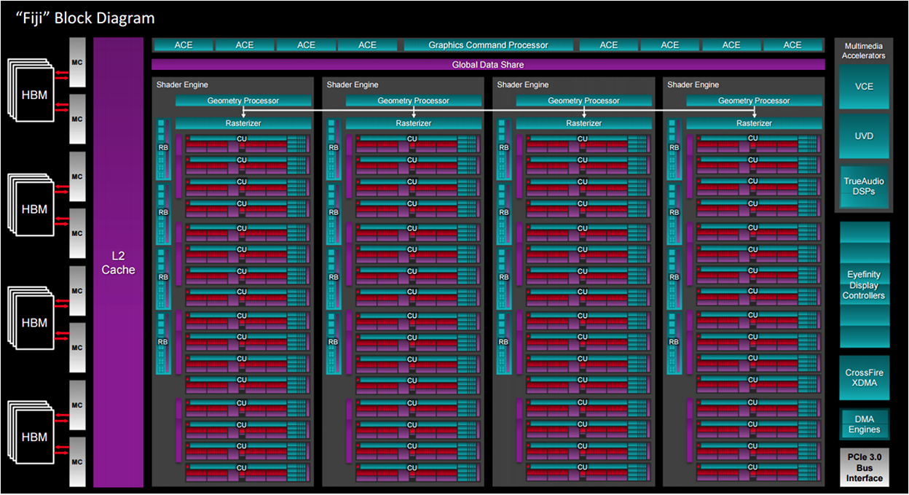Click the UVD block
The image size is (909, 495).
coord(864,136)
